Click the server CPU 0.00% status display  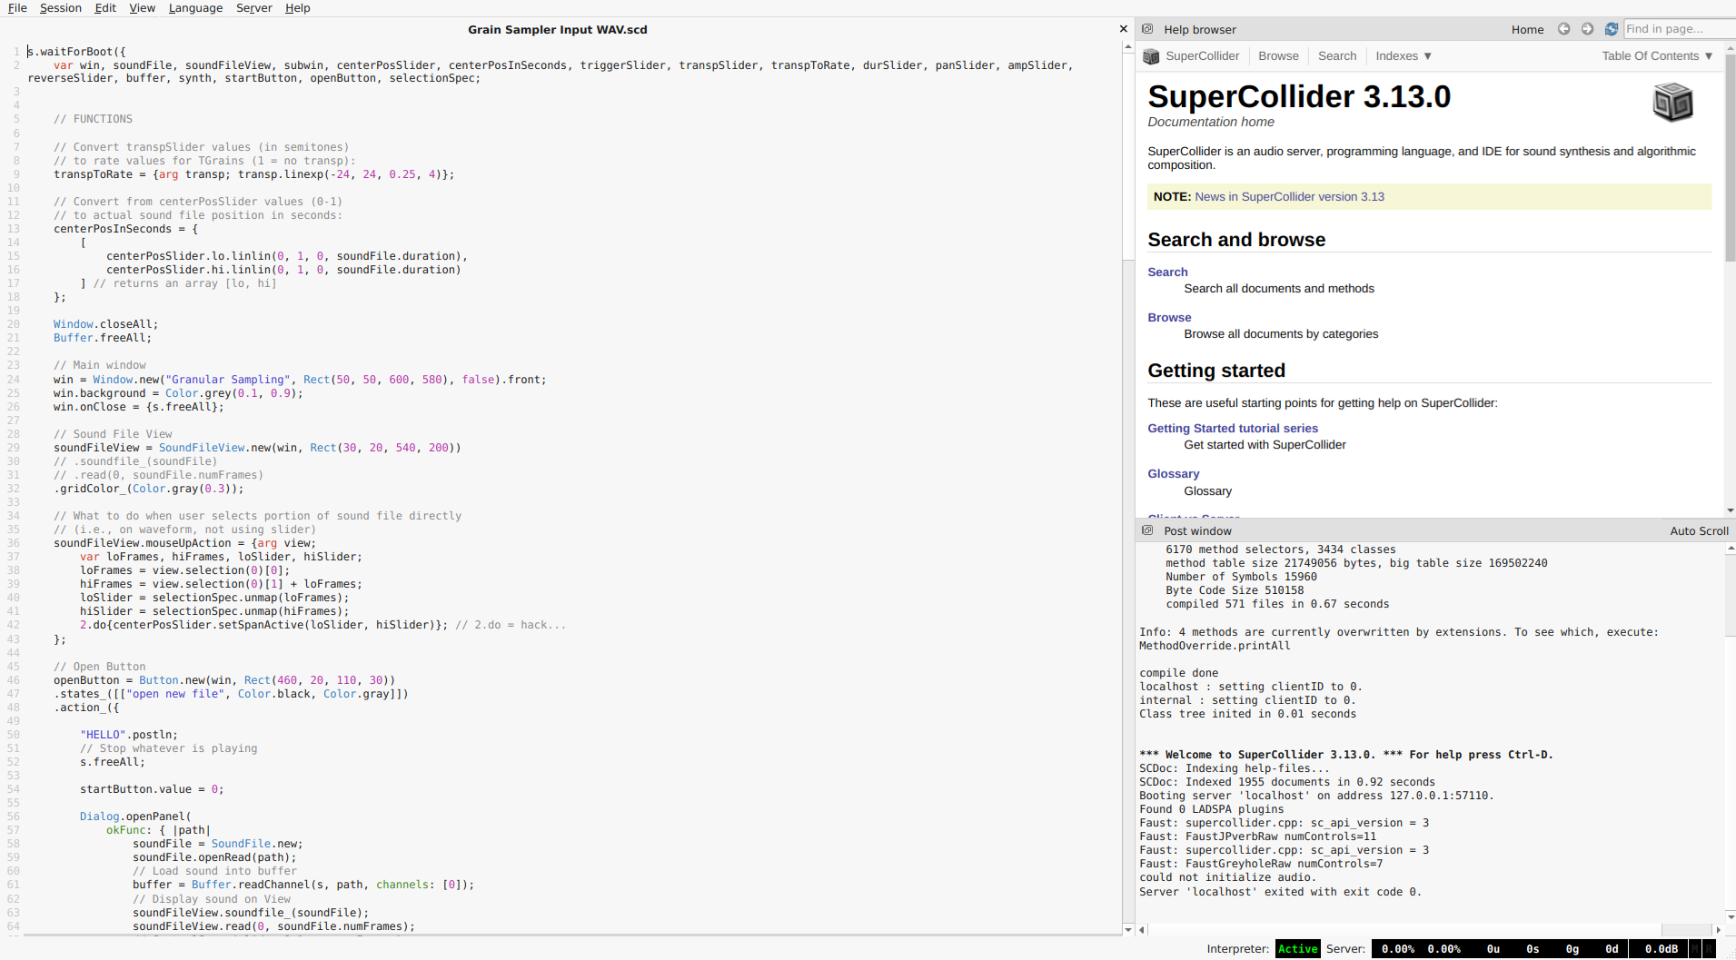pyautogui.click(x=1398, y=949)
